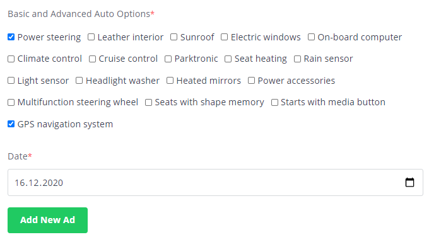This screenshot has height=242, width=429.
Task: Check the Parktronic option
Action: pos(168,59)
